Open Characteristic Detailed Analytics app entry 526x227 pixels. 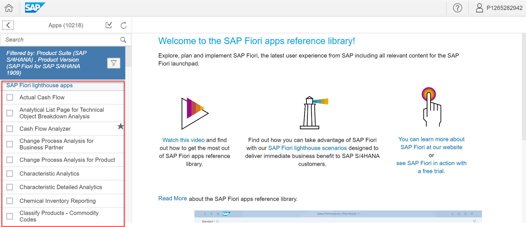coord(61,187)
